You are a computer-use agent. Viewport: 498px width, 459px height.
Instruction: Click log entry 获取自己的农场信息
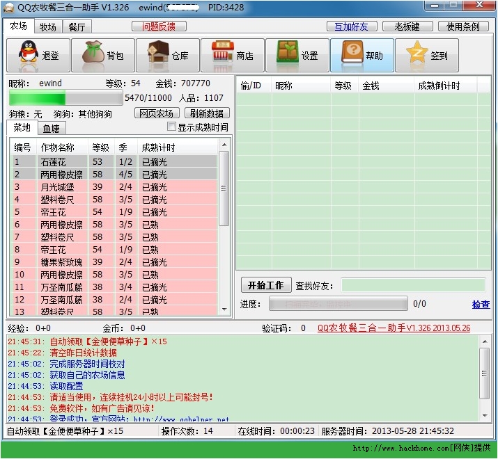(x=87, y=375)
